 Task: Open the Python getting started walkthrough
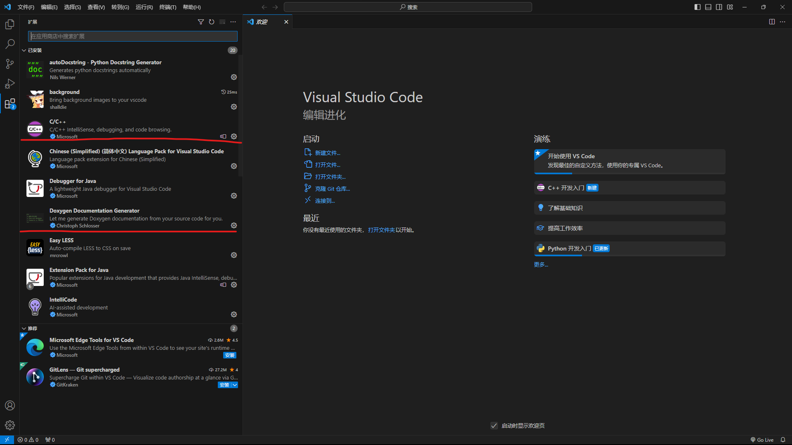coord(629,248)
